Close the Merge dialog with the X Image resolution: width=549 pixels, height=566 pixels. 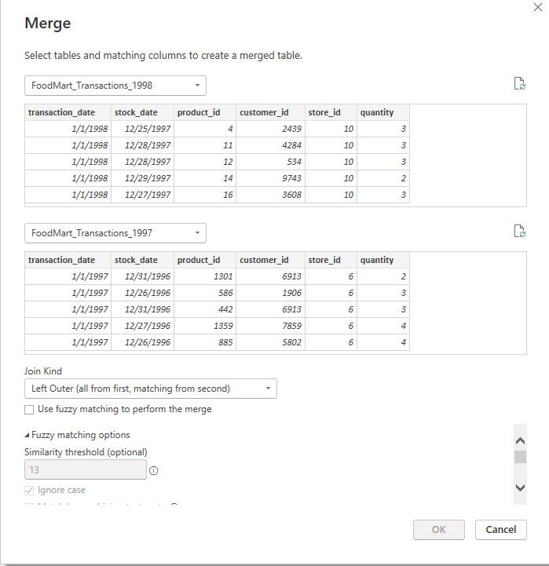(538, 7)
